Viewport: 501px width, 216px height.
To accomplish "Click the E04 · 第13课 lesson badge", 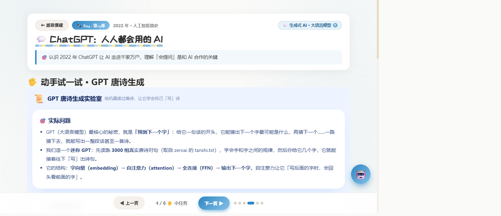I will click(x=91, y=25).
